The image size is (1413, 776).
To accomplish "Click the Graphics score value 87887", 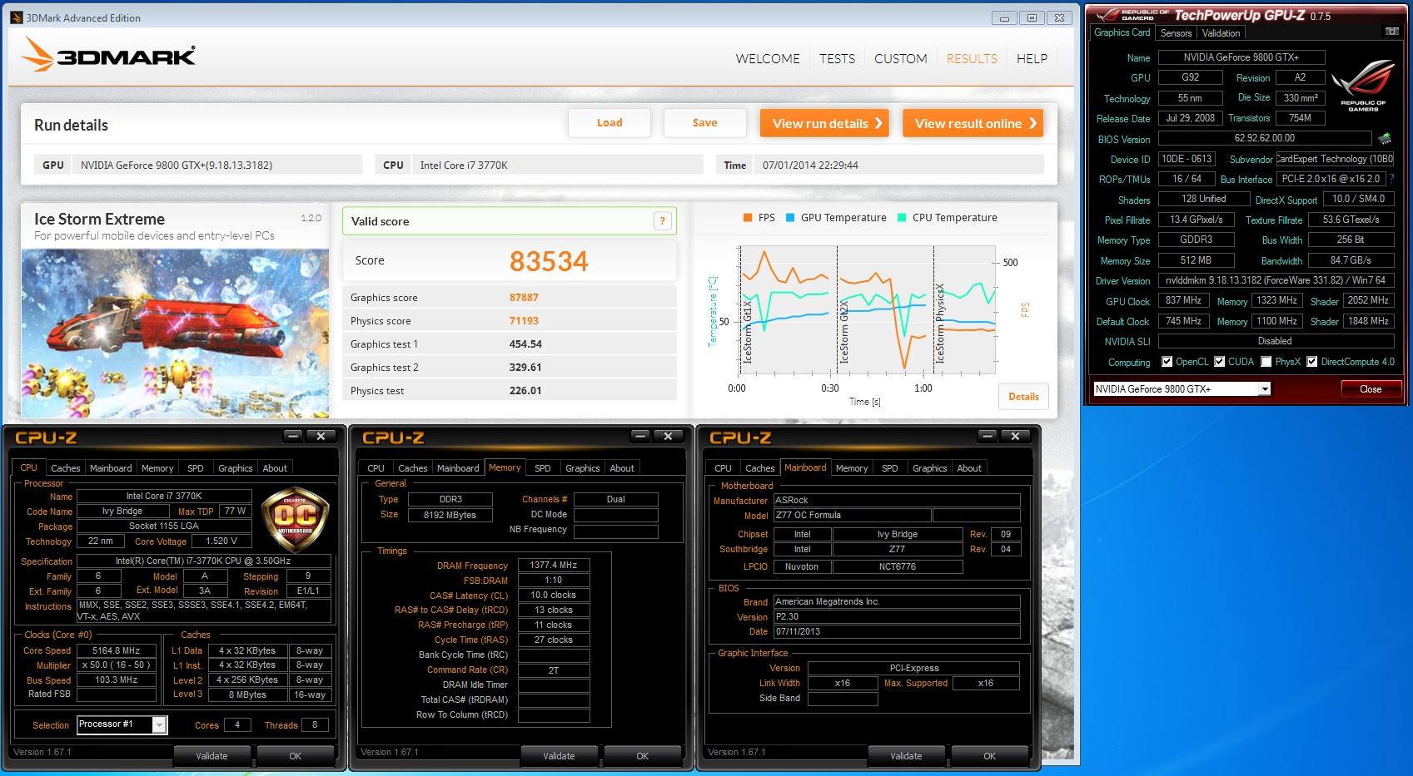I will pyautogui.click(x=524, y=298).
